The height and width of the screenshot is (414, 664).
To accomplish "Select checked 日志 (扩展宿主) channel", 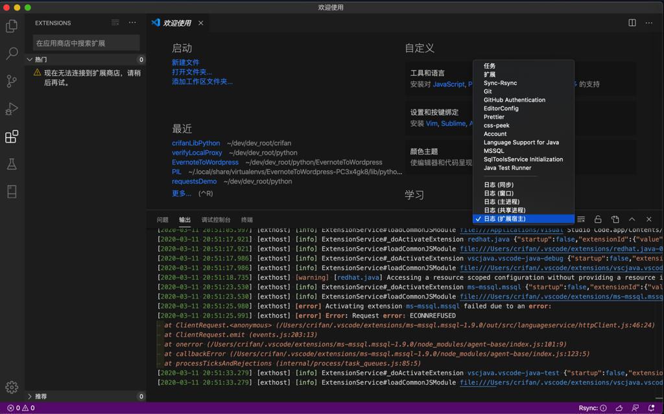I will point(523,219).
